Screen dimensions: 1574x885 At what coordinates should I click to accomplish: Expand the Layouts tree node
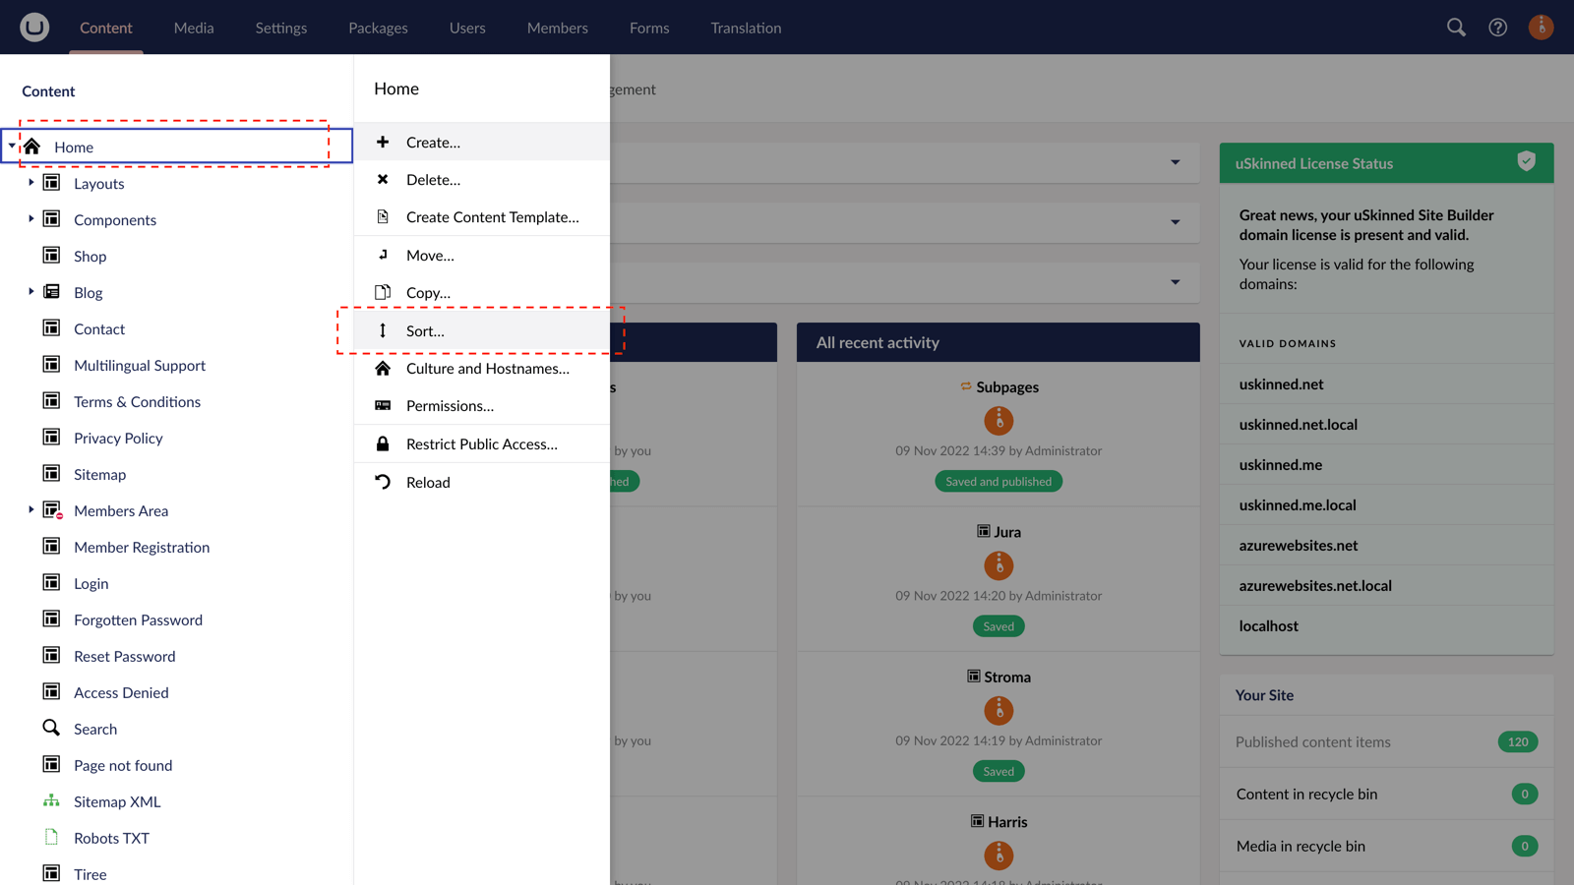(30, 182)
